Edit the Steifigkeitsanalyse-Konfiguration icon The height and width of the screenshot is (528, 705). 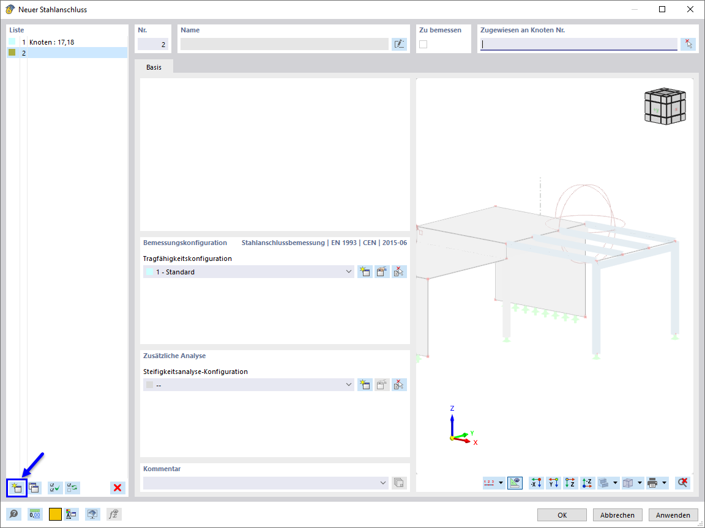(382, 385)
